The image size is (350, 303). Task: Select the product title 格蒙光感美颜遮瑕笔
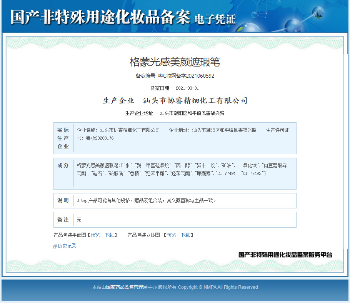click(175, 62)
